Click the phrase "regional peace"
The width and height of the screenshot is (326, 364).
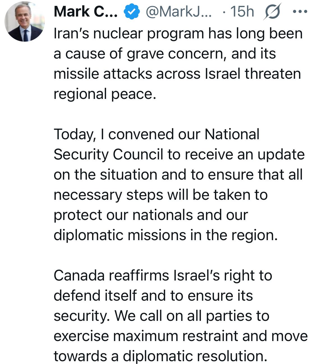point(104,94)
